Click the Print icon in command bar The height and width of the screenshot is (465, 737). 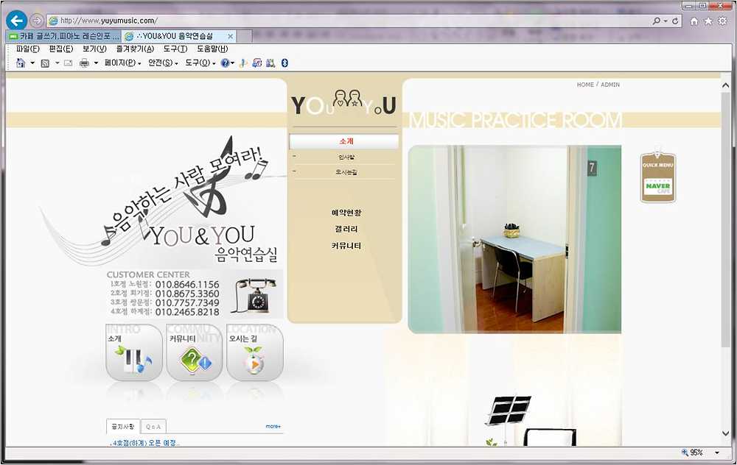tap(84, 63)
